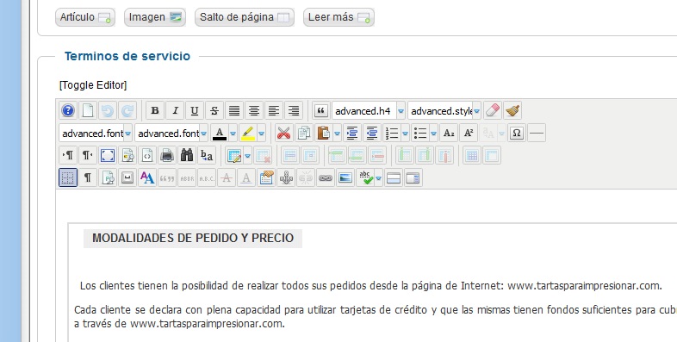The image size is (677, 342).
Task: Toggle bold formatting
Action: coord(154,111)
